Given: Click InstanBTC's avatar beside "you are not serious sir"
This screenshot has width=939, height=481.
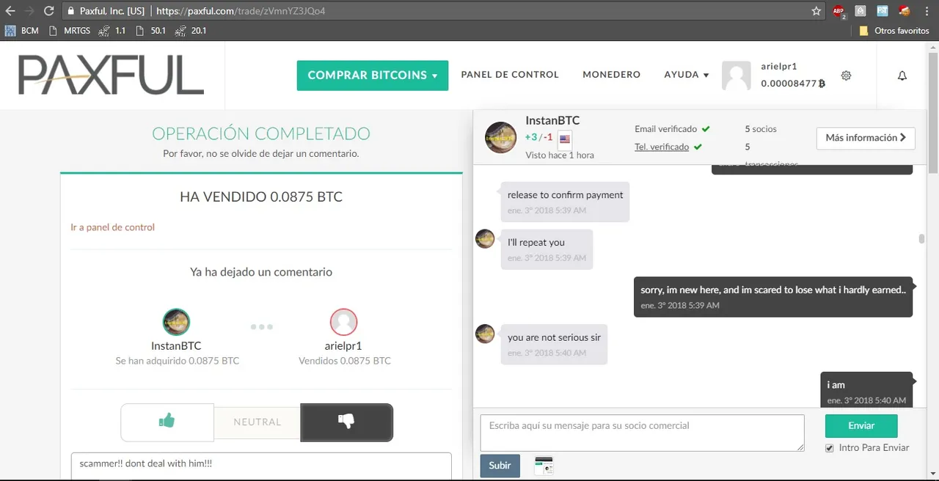Looking at the screenshot, I should coord(485,334).
